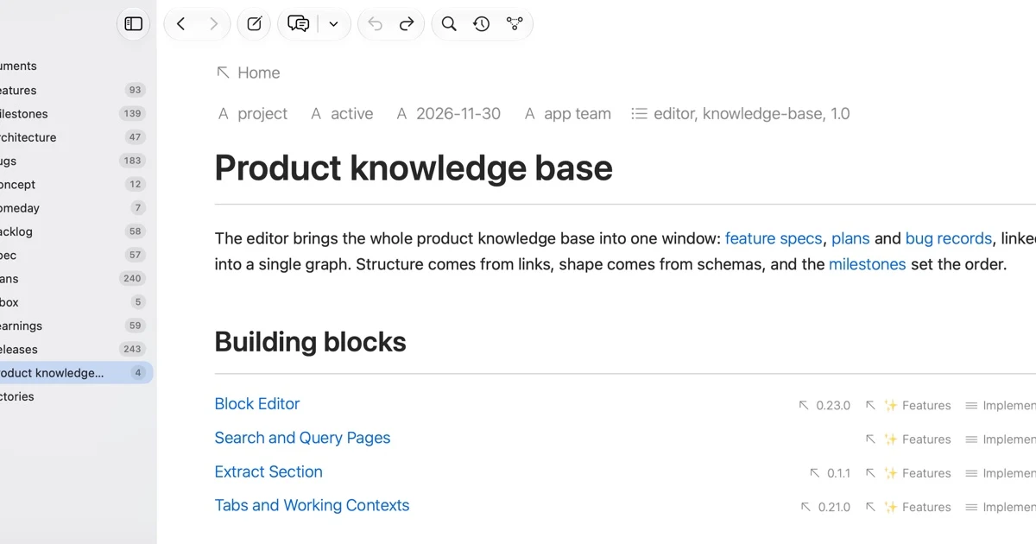Select the sidebar Concept item with 12 count

coord(74,184)
